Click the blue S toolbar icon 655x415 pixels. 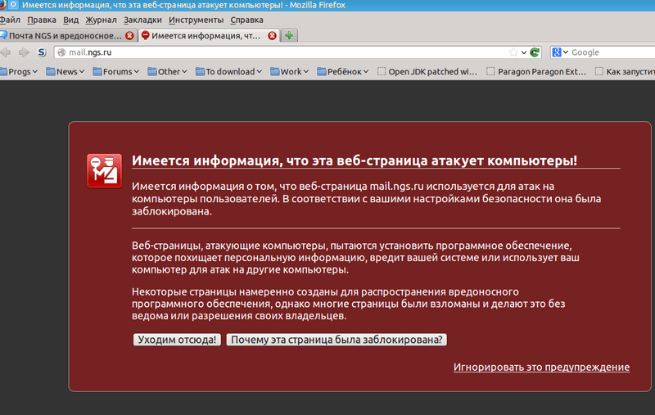[x=42, y=52]
